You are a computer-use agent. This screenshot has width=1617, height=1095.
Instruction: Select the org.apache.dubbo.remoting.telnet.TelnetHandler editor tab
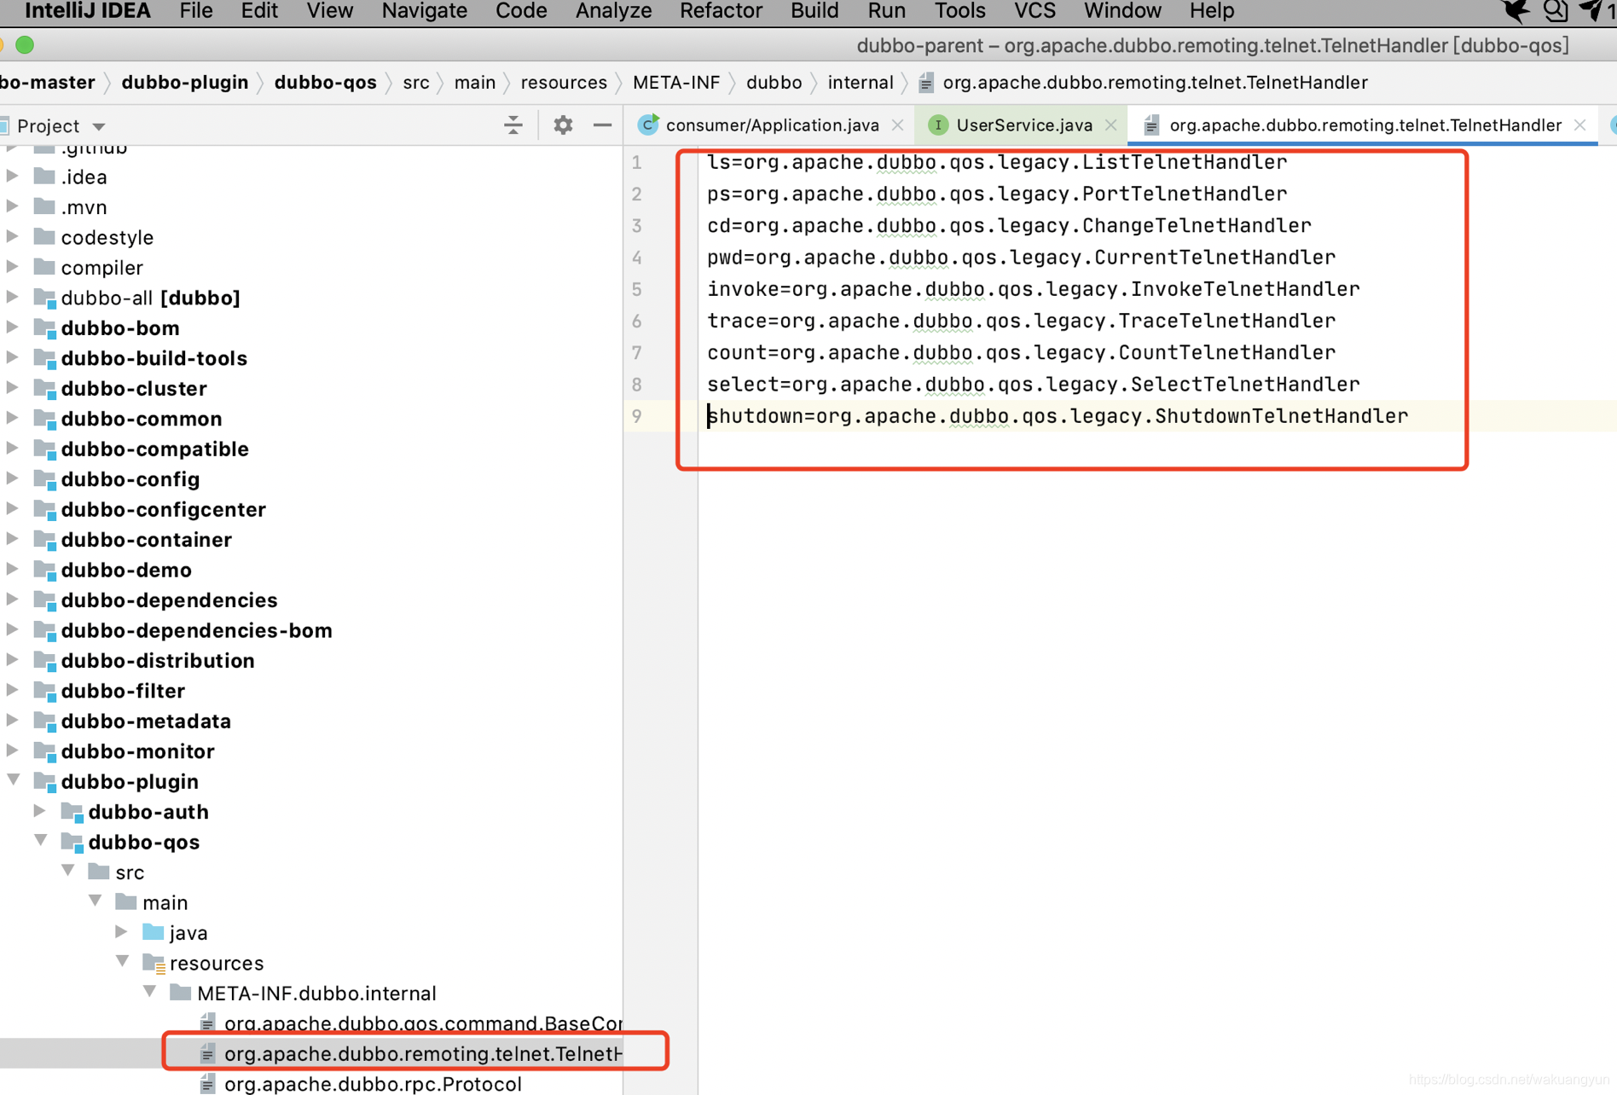(1365, 125)
